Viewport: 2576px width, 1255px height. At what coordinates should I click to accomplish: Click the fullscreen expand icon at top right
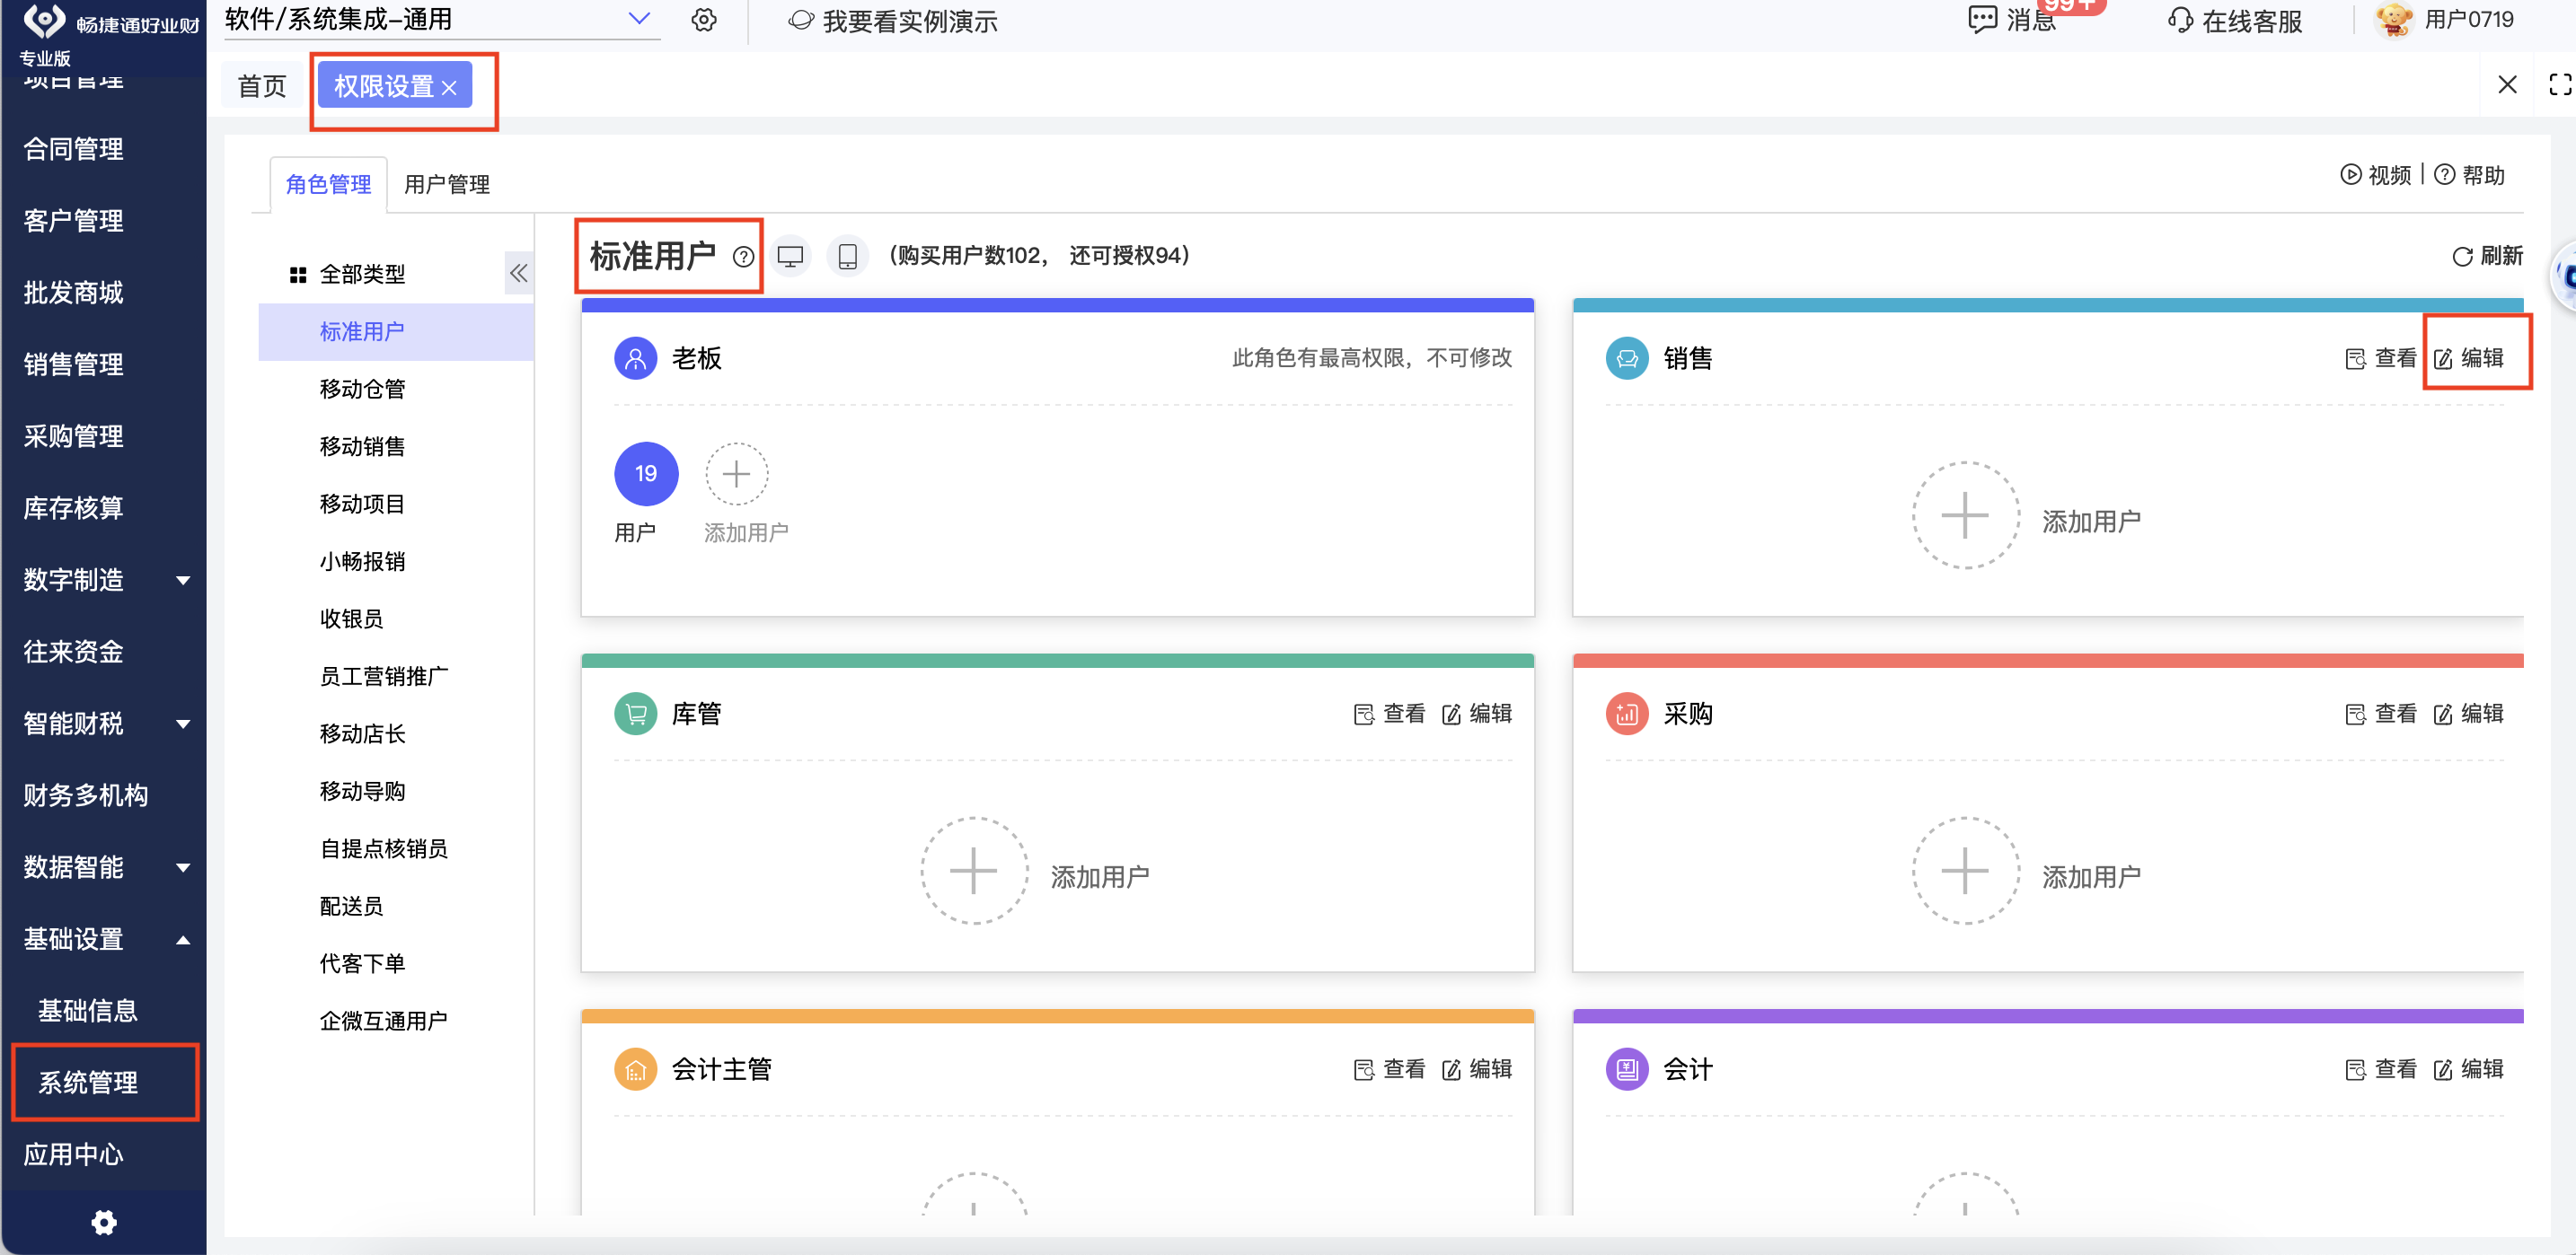point(2559,85)
